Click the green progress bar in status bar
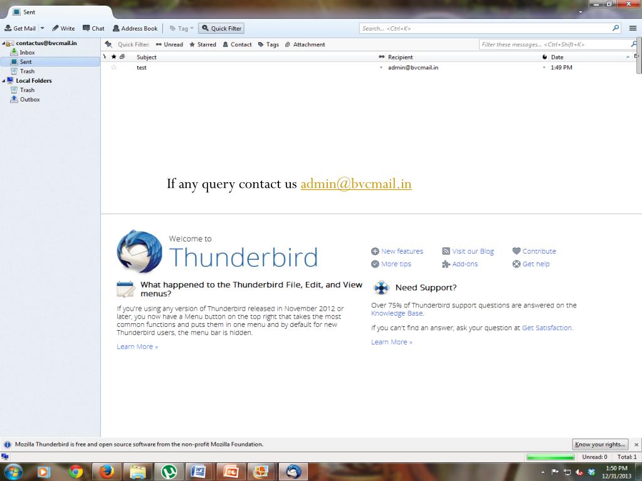 point(550,457)
